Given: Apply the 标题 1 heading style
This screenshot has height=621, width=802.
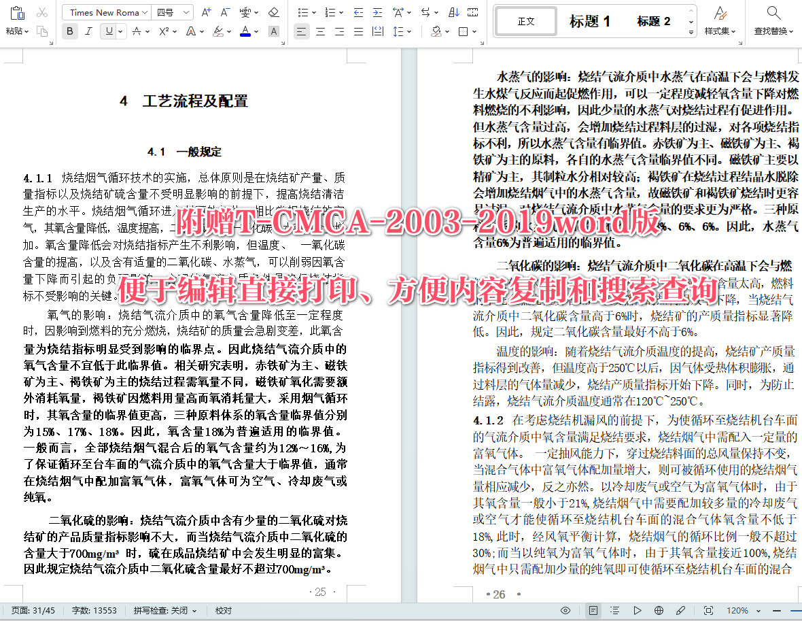Looking at the screenshot, I should [x=589, y=20].
